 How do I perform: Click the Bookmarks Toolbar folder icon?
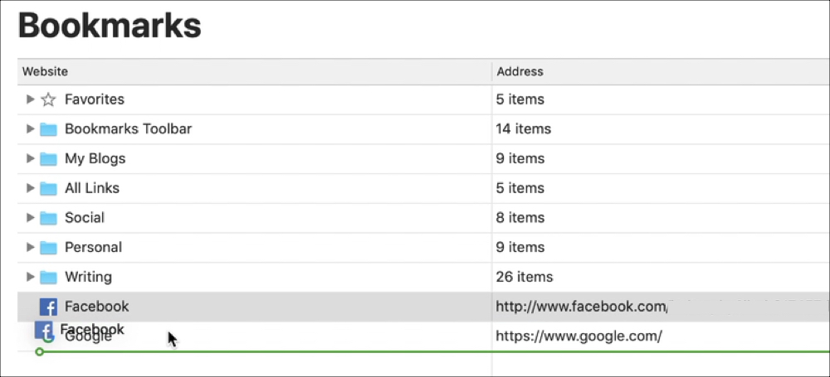click(48, 129)
